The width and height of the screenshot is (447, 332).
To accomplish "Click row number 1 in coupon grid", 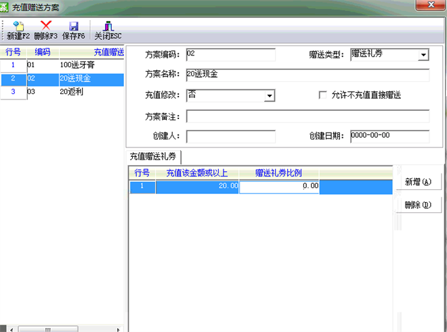I will tap(142, 187).
